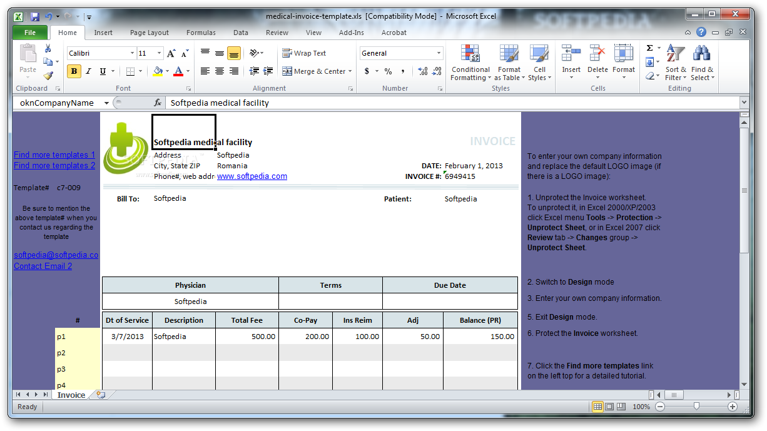Open Sort & Filter options
767x431 pixels.
point(676,63)
